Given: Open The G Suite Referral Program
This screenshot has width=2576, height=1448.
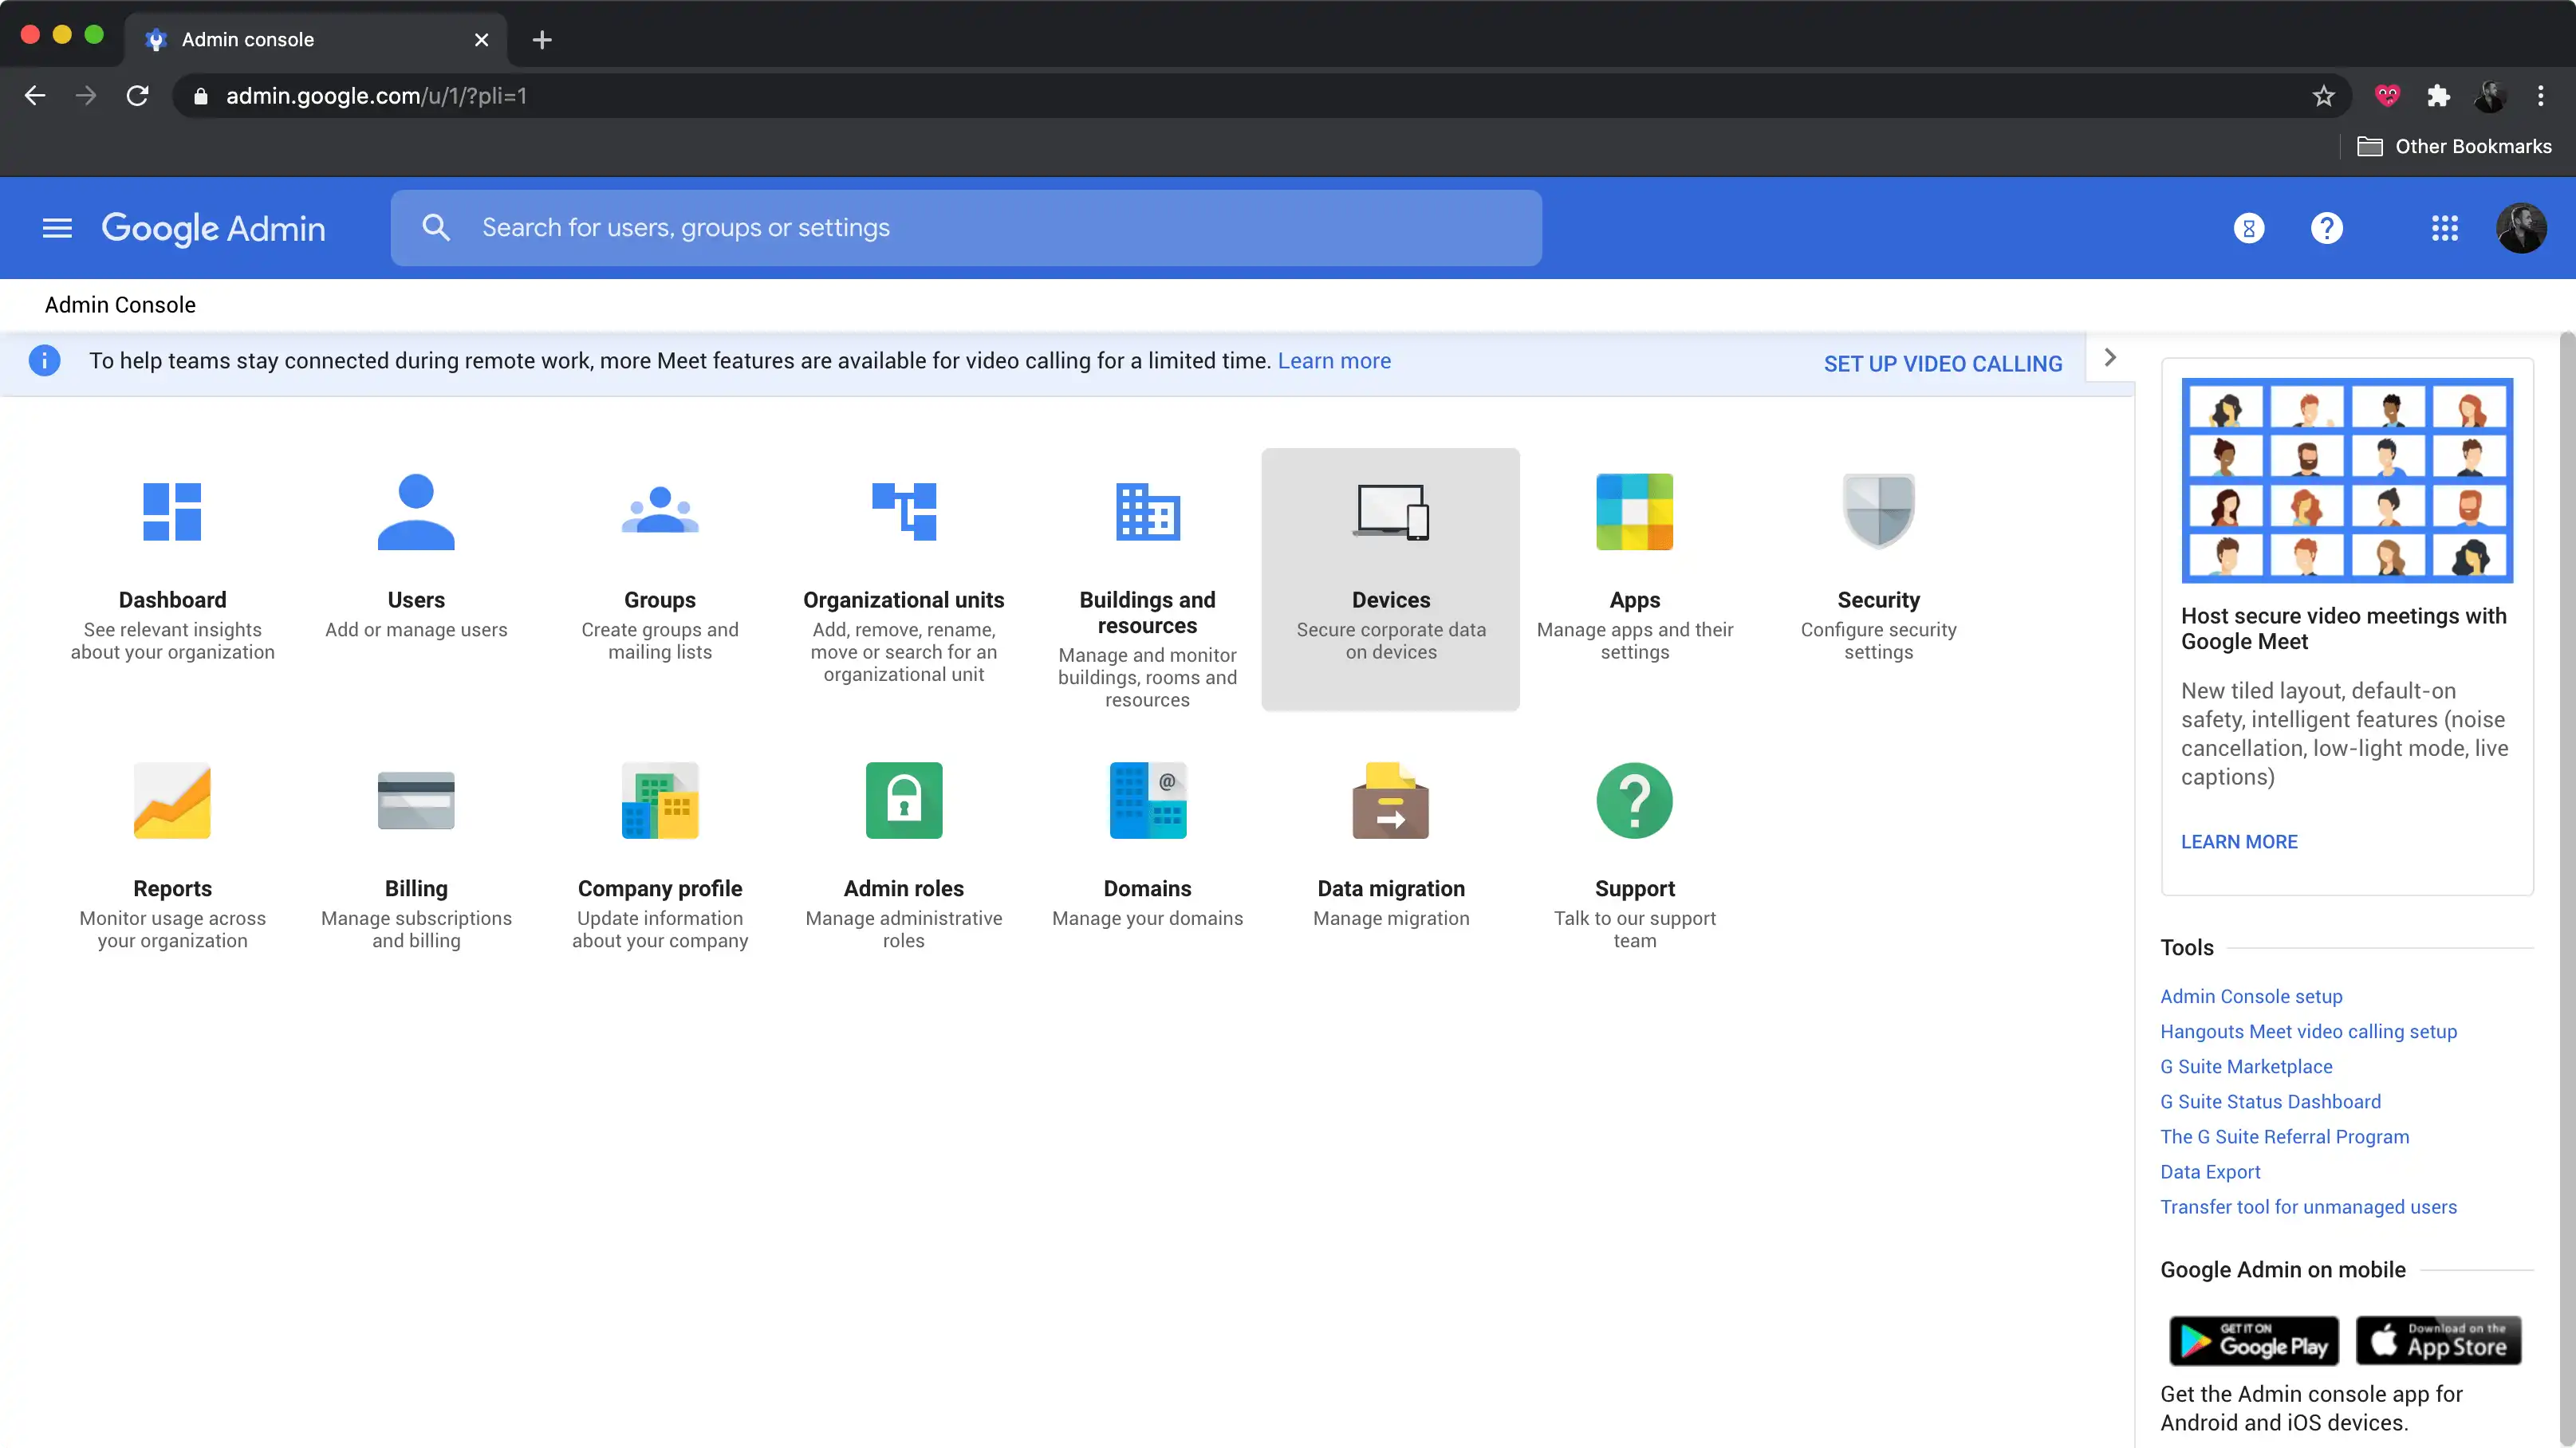Looking at the screenshot, I should click(x=2284, y=1136).
